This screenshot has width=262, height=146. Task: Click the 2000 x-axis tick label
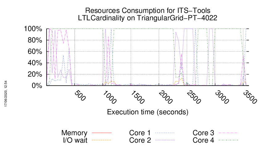[x=166, y=97]
